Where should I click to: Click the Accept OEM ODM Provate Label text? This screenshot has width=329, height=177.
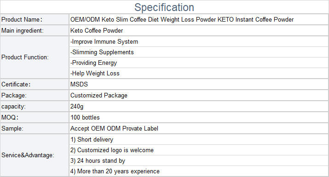coord(114,129)
